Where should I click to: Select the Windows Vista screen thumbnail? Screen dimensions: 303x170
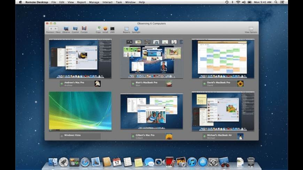tap(80, 111)
